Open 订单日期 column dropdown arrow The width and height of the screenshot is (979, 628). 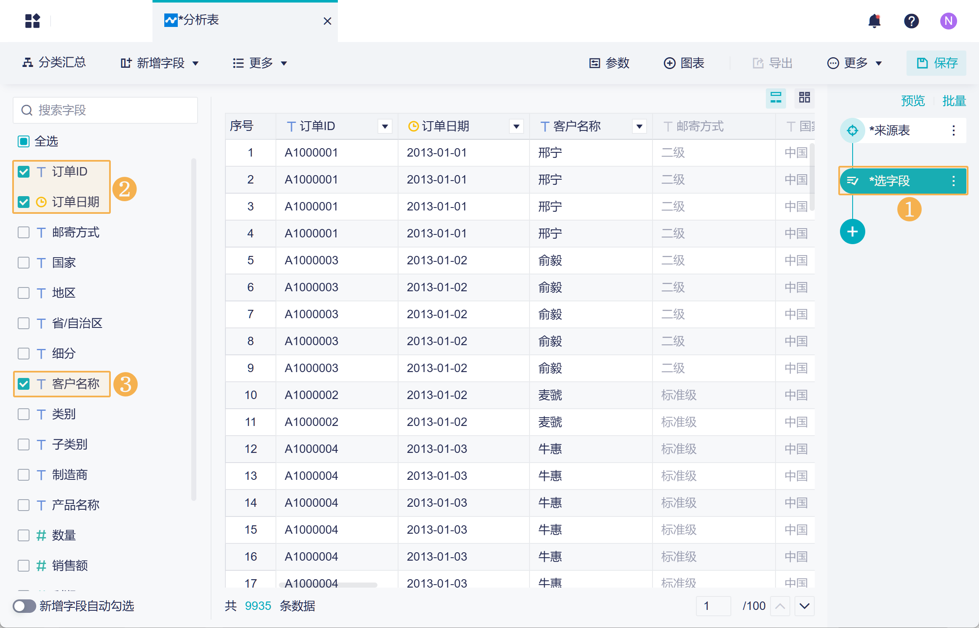tap(516, 126)
